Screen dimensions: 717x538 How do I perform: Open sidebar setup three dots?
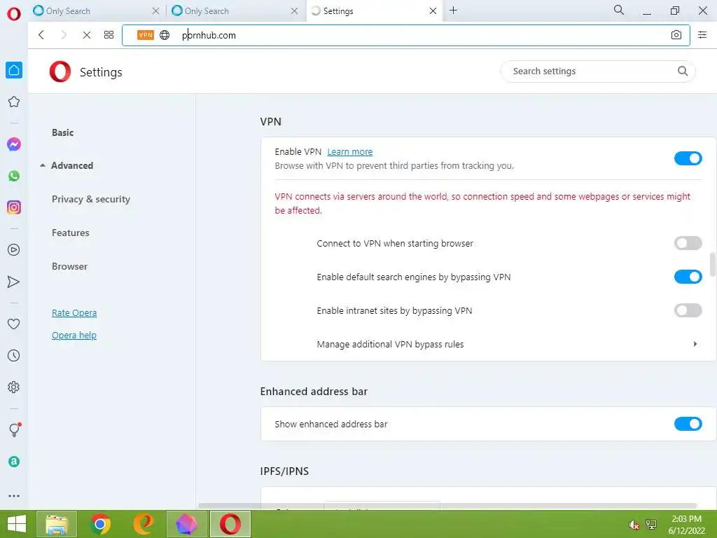tap(14, 496)
